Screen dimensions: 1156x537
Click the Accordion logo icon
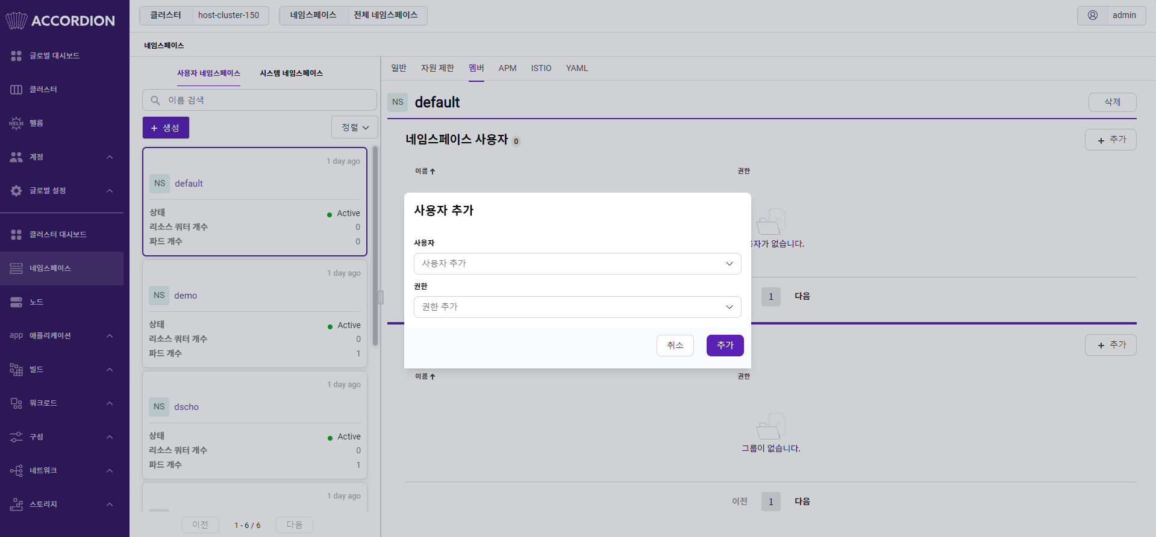coord(16,20)
